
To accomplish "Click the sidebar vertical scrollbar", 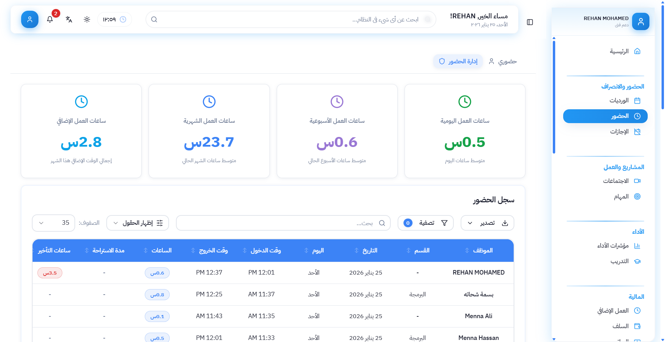I will (554, 97).
